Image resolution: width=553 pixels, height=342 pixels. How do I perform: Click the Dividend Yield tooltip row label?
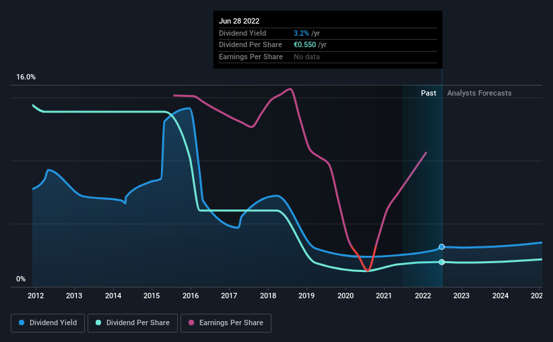[242, 33]
